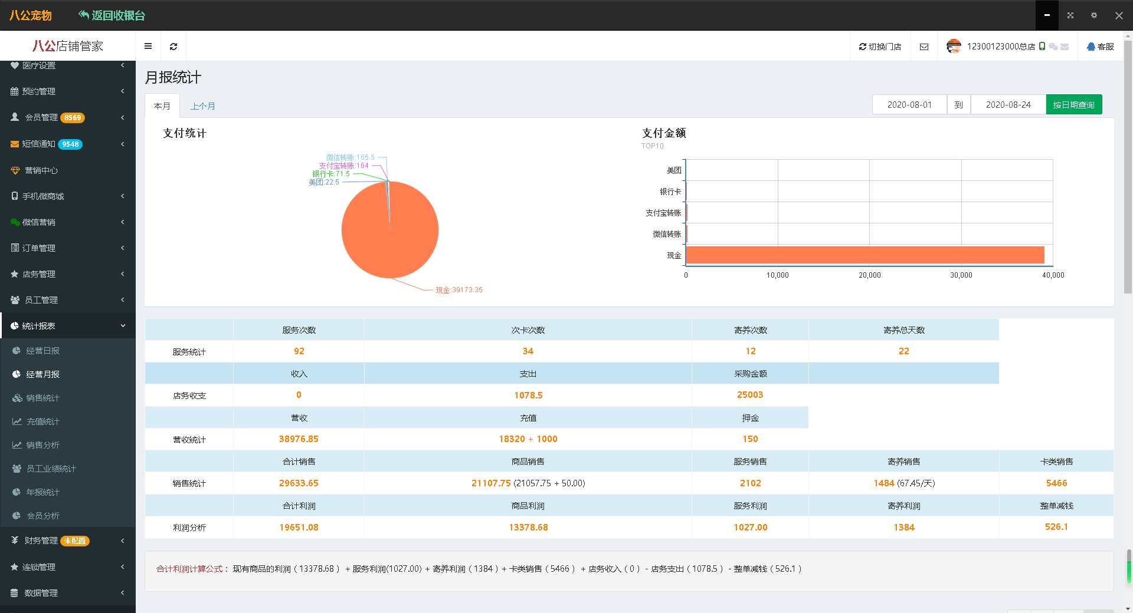1133x613 pixels.
Task: Click the refresh icon in top toolbar
Action: (x=173, y=47)
